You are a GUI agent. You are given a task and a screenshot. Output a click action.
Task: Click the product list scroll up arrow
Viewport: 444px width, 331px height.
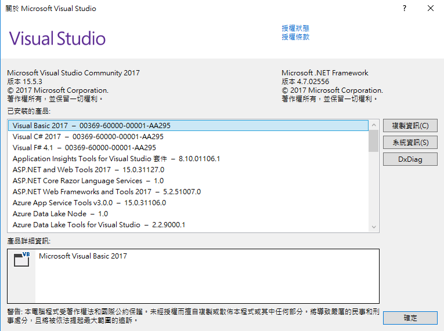[374, 125]
